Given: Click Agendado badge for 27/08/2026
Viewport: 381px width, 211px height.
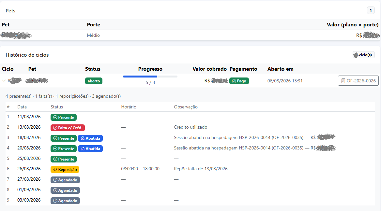Looking at the screenshot, I should coord(65,180).
